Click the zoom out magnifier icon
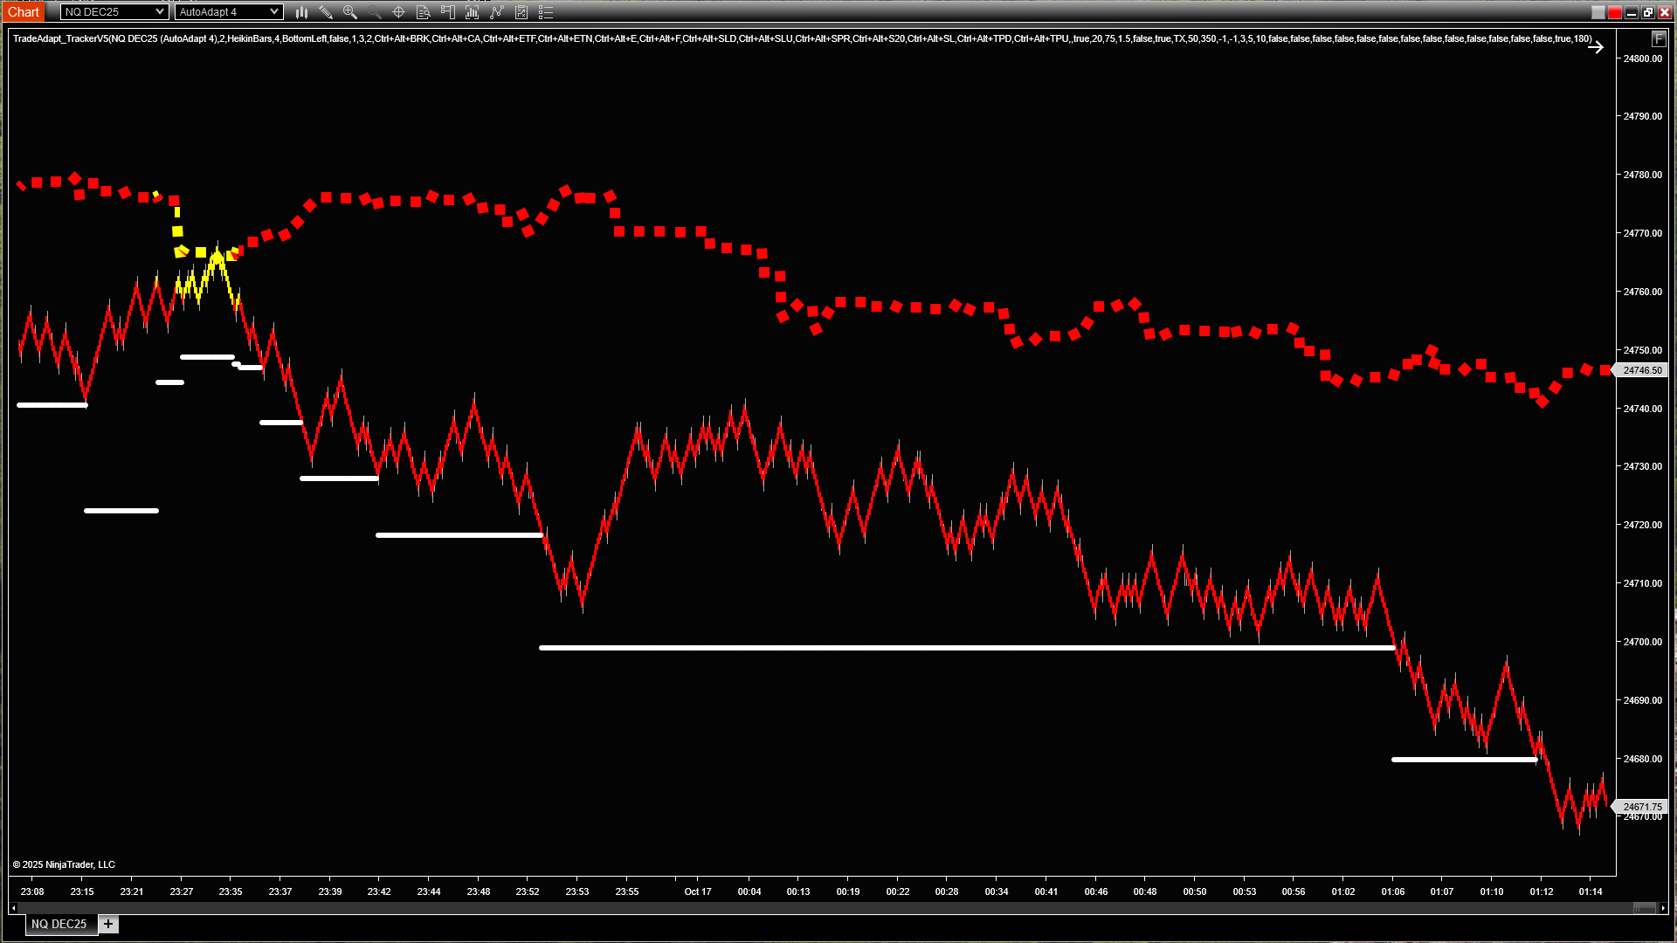 [375, 12]
